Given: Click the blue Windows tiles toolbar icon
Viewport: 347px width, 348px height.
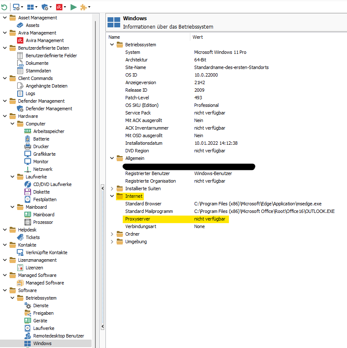Looking at the screenshot, I should 31,7.
